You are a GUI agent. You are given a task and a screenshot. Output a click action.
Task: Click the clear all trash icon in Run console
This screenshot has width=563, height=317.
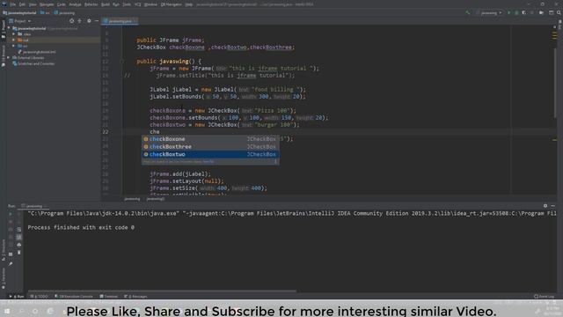coord(19,253)
